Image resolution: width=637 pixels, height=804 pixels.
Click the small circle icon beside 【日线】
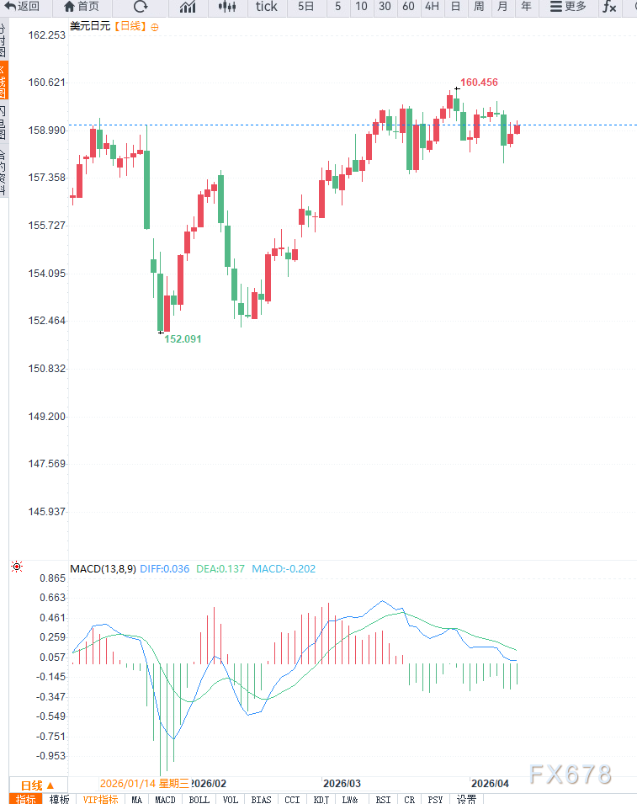[154, 27]
